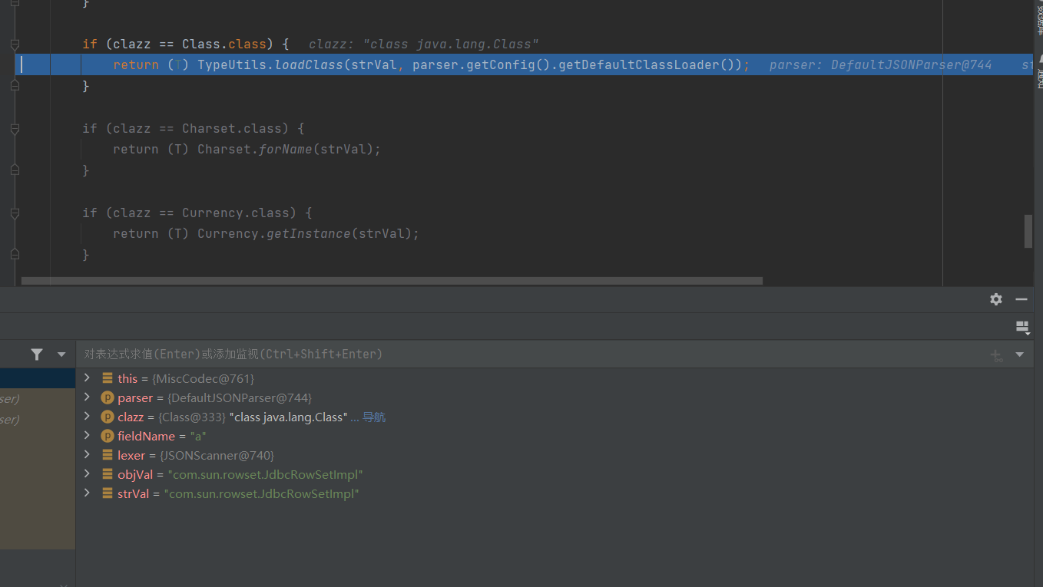
Task: Open dropdown arrow next to filter funnel
Action: click(x=61, y=355)
